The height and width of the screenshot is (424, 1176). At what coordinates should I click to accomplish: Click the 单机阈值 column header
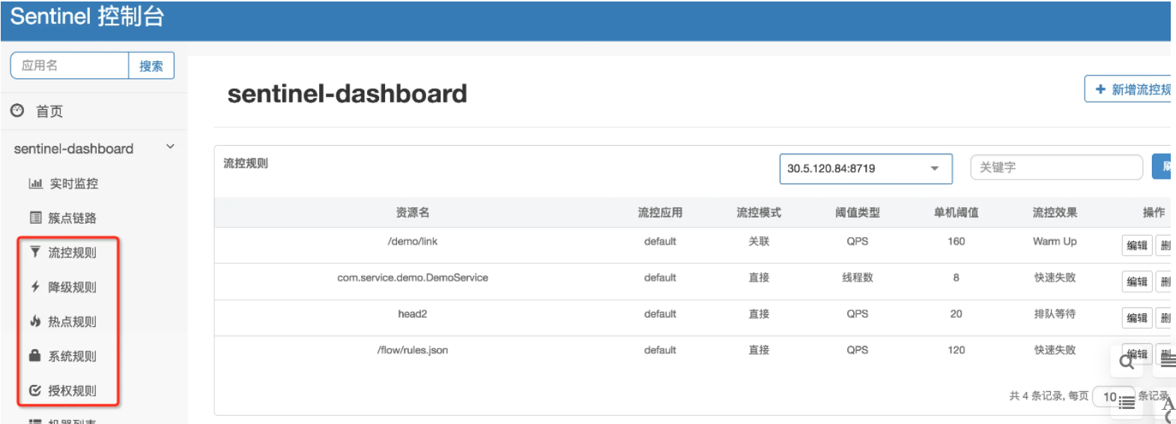(956, 212)
